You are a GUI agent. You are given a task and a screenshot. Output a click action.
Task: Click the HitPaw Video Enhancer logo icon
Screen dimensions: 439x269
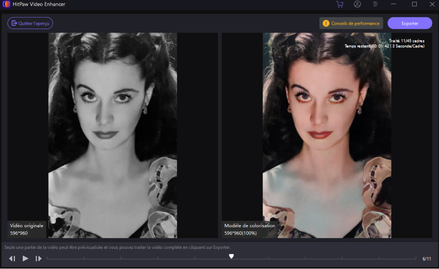(x=6, y=4)
